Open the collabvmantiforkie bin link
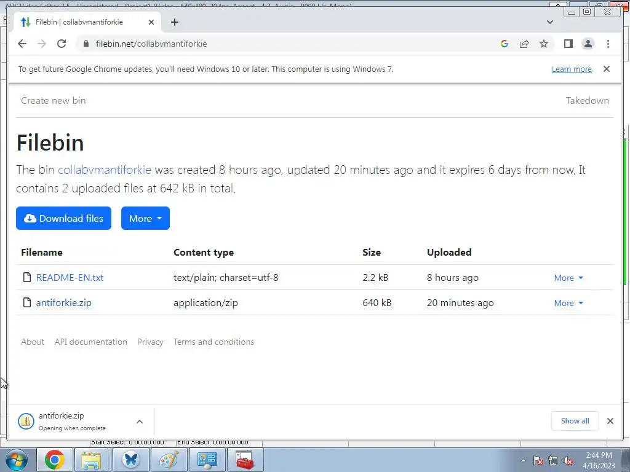 (x=105, y=170)
